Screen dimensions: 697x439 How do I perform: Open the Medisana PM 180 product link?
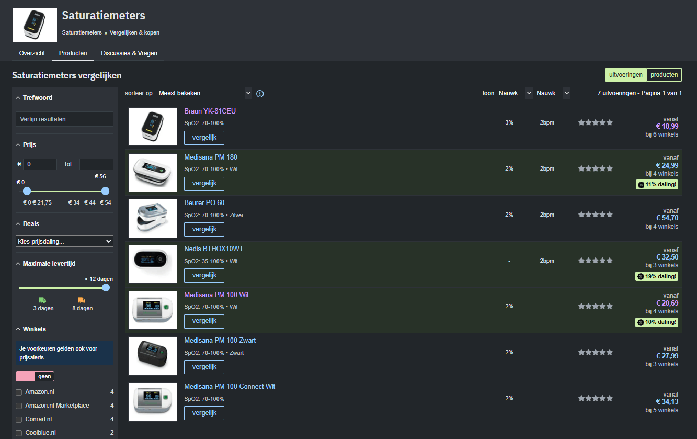pyautogui.click(x=211, y=157)
